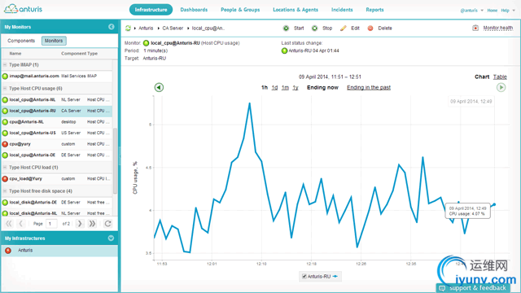Screen dimensions: 521x293
Task: Select Anturis in My Infrastructures
Action: (59, 251)
